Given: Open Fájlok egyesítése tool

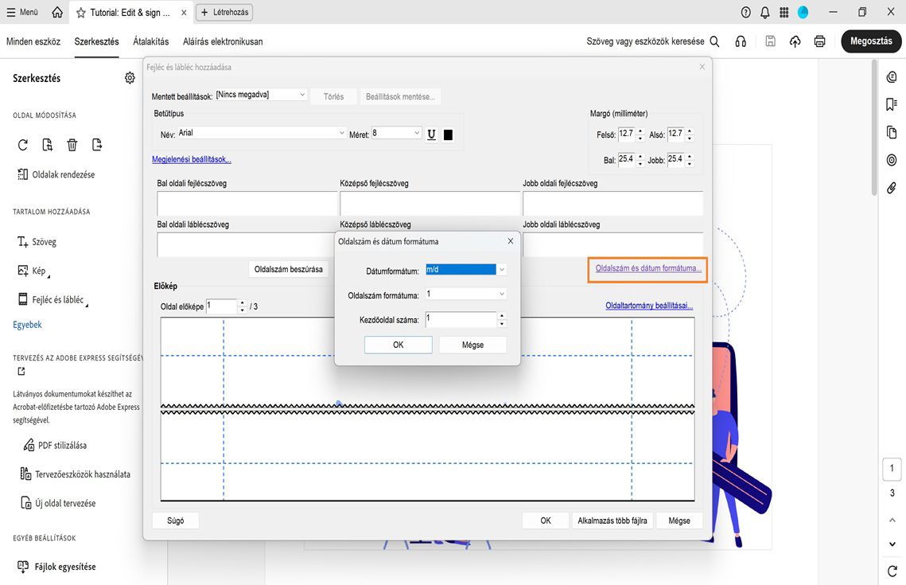Looking at the screenshot, I should (x=56, y=567).
